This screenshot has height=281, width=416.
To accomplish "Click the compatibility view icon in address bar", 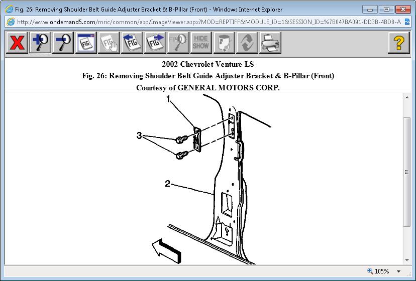I will [407, 22].
